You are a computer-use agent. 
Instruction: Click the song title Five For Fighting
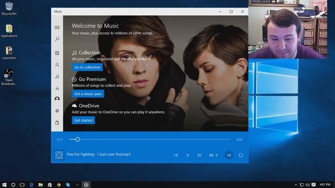(98, 155)
